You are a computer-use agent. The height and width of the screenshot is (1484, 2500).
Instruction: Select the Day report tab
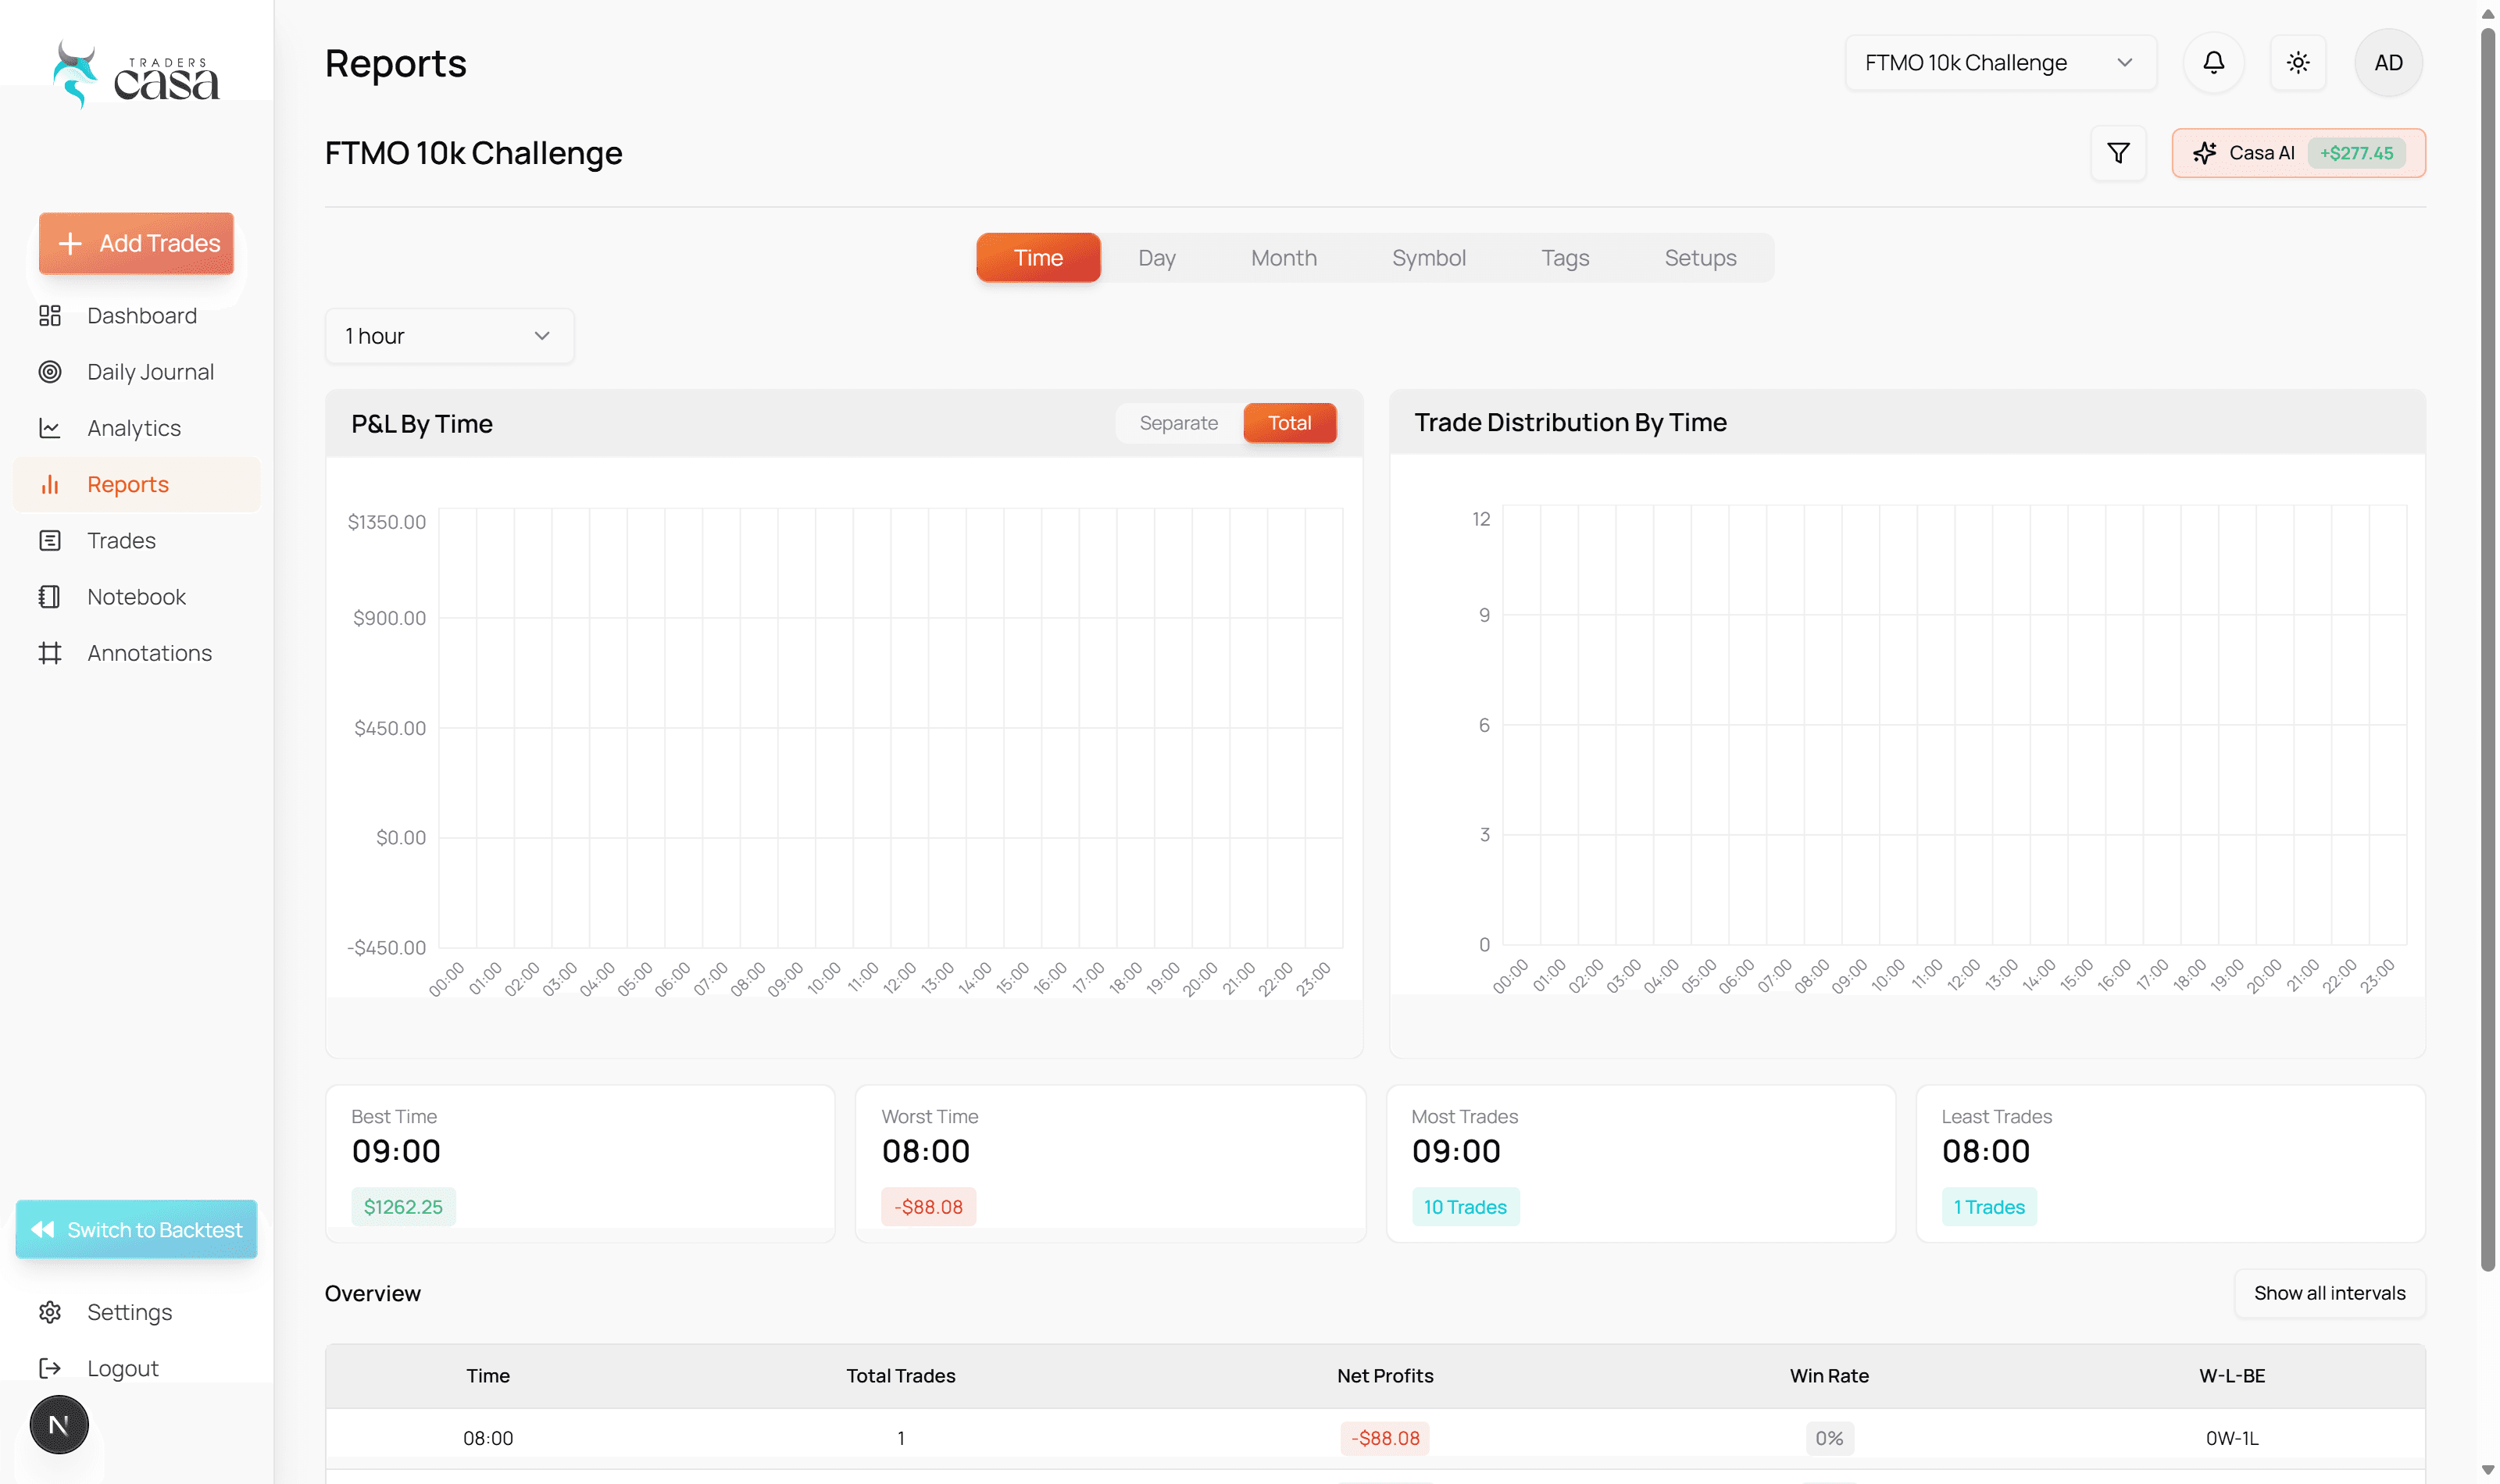click(1156, 258)
